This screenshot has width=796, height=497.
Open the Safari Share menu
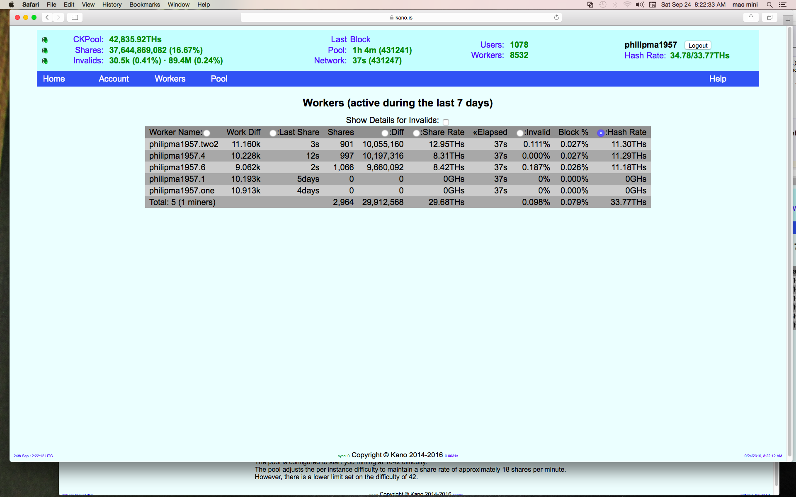click(751, 17)
